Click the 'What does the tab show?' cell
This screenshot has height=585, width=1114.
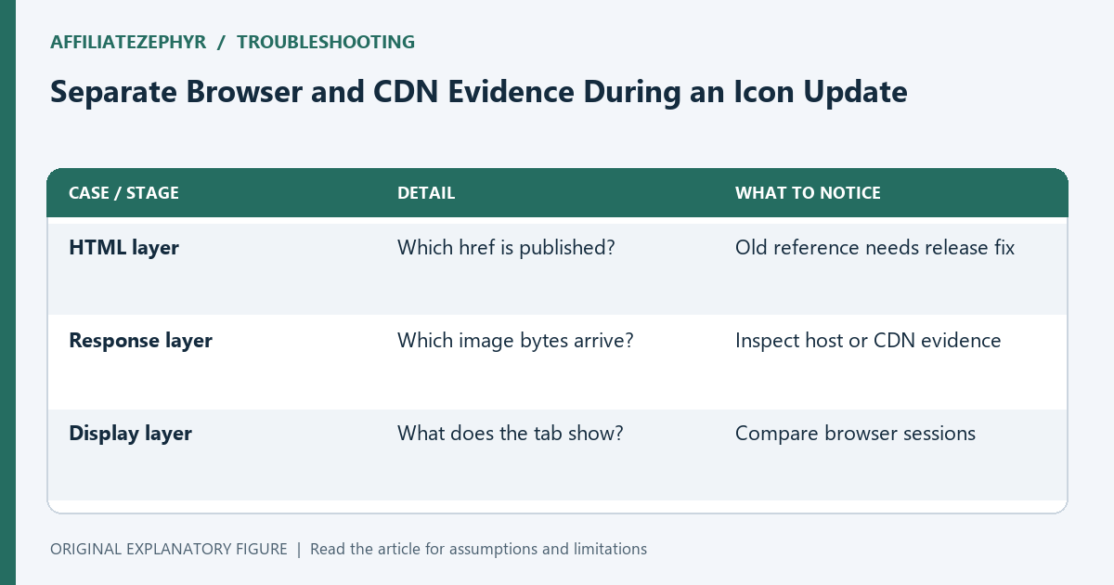tap(510, 434)
